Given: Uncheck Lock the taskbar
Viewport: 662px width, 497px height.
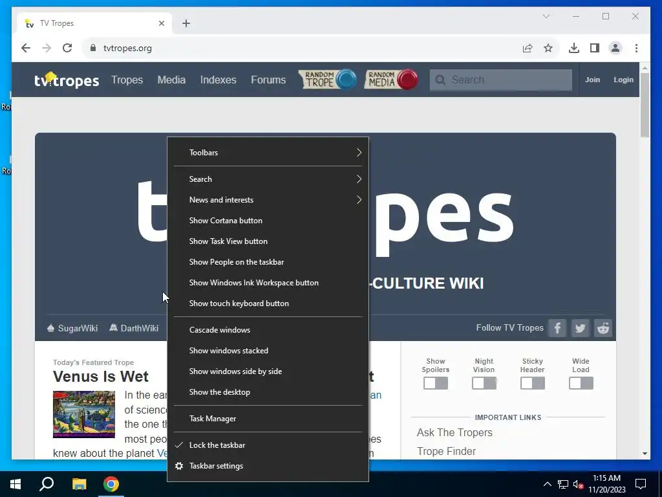Looking at the screenshot, I should click(268, 445).
